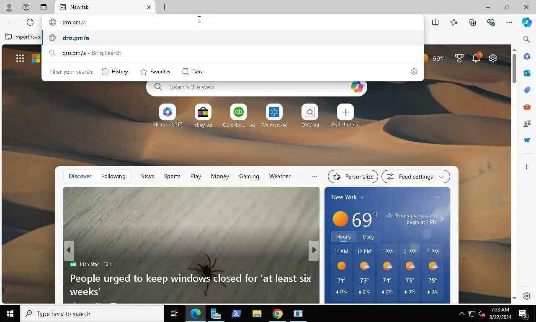This screenshot has height=322, width=536.
Task: Open Microsoft 365 copilot icon in sidebar top
Action: tap(527, 56)
